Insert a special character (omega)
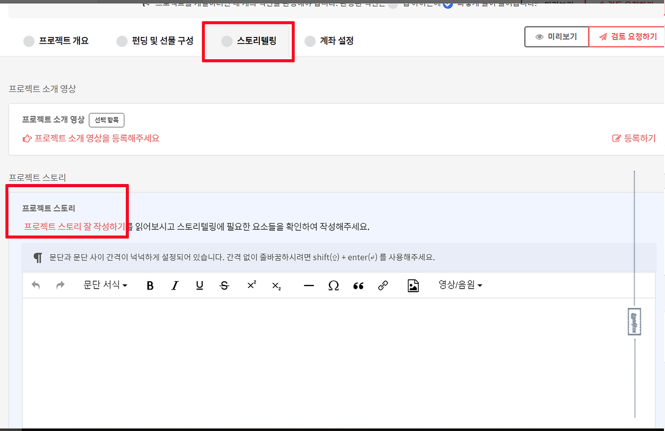Screen dimensions: 665x431 coord(334,285)
